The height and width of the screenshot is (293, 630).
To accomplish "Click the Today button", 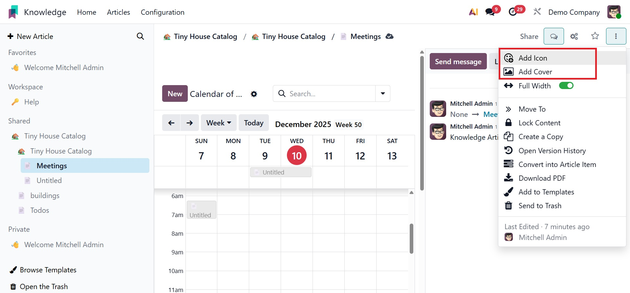I will tap(253, 123).
